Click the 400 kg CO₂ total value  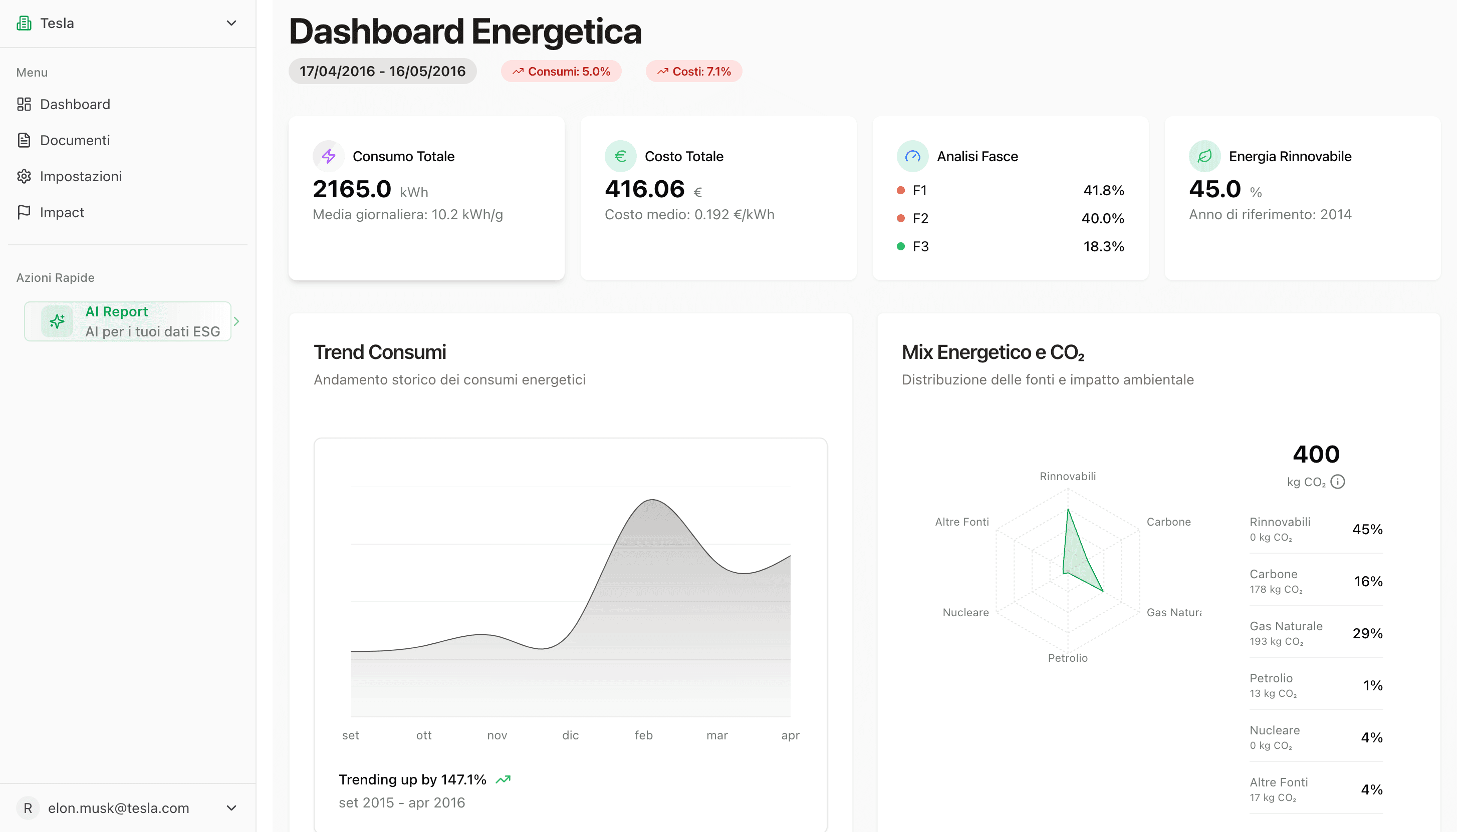(x=1316, y=454)
